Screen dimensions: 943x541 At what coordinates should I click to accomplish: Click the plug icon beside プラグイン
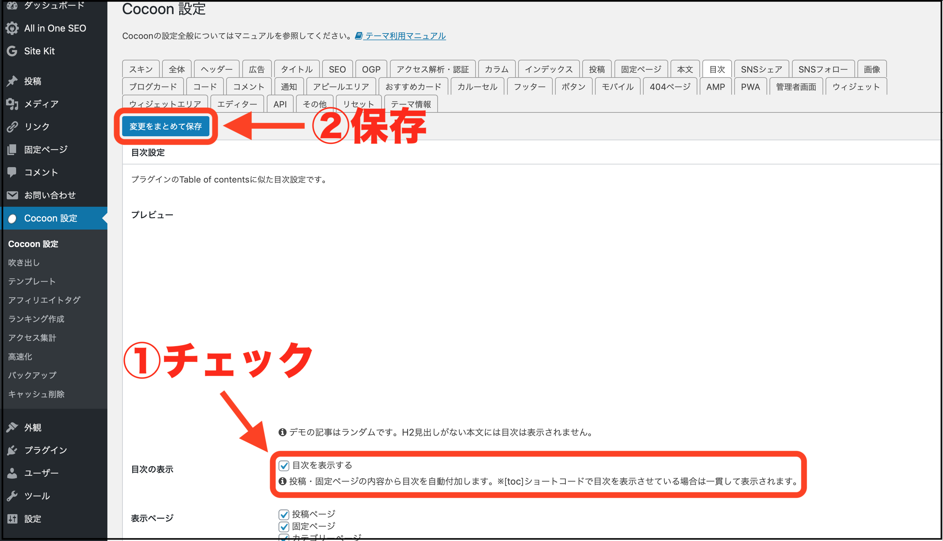[x=12, y=450]
